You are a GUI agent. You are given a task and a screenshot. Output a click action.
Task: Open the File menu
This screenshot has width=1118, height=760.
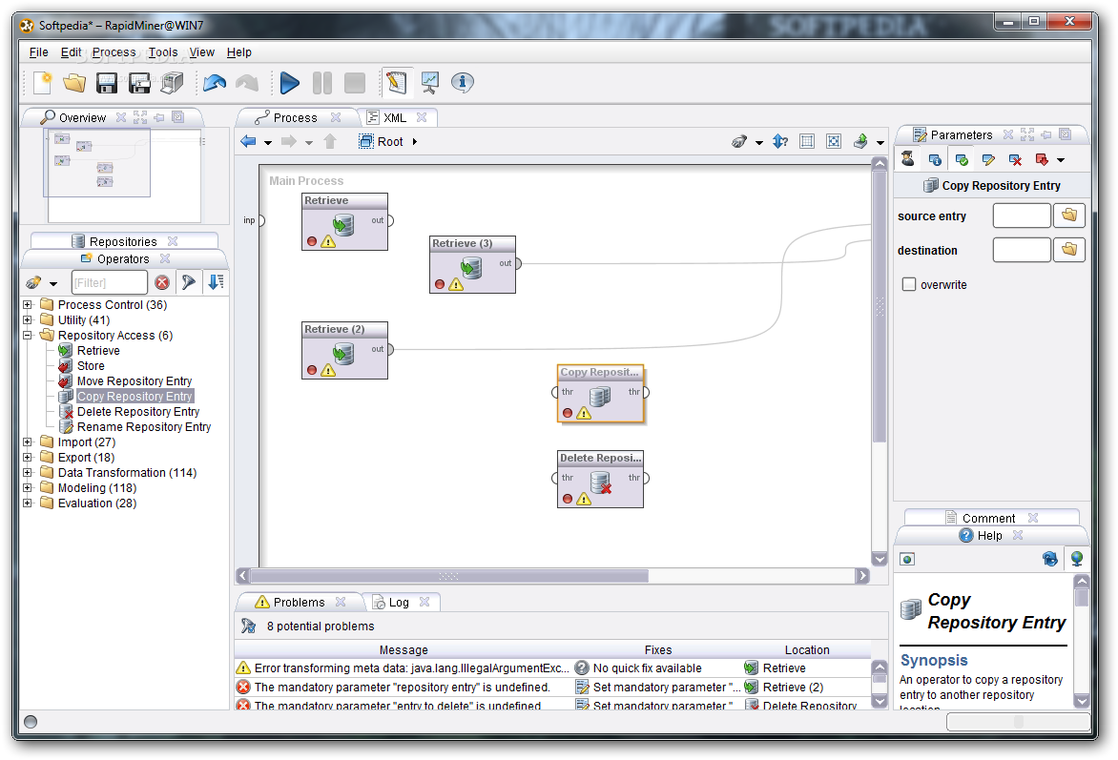[38, 52]
